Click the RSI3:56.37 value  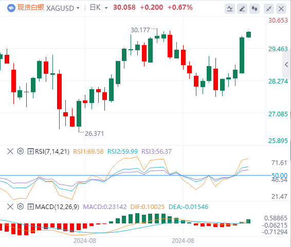point(157,152)
